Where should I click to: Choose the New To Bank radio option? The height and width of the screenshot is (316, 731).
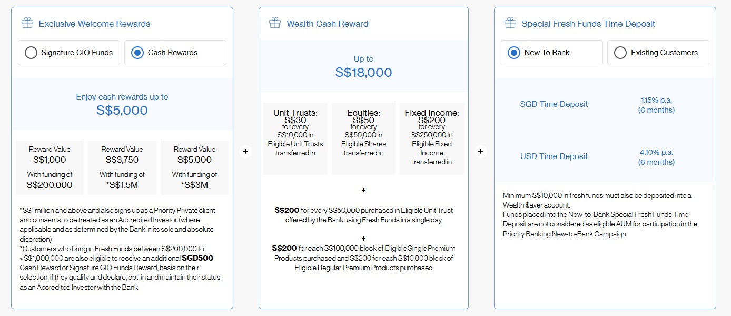point(513,53)
